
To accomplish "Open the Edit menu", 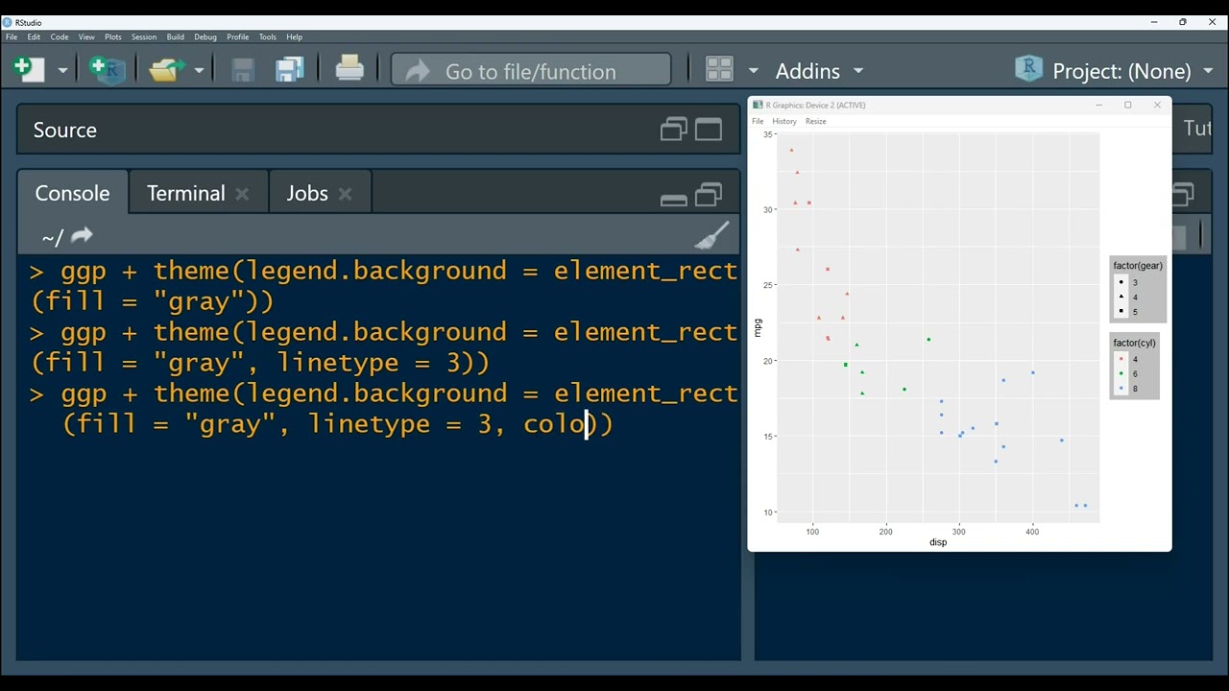I will click(x=34, y=36).
